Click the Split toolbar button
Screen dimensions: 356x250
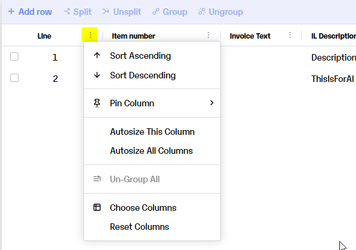pos(77,11)
